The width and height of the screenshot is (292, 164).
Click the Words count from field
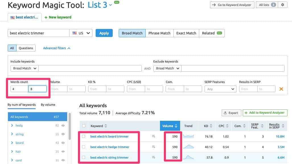pyautogui.click(x=19, y=89)
